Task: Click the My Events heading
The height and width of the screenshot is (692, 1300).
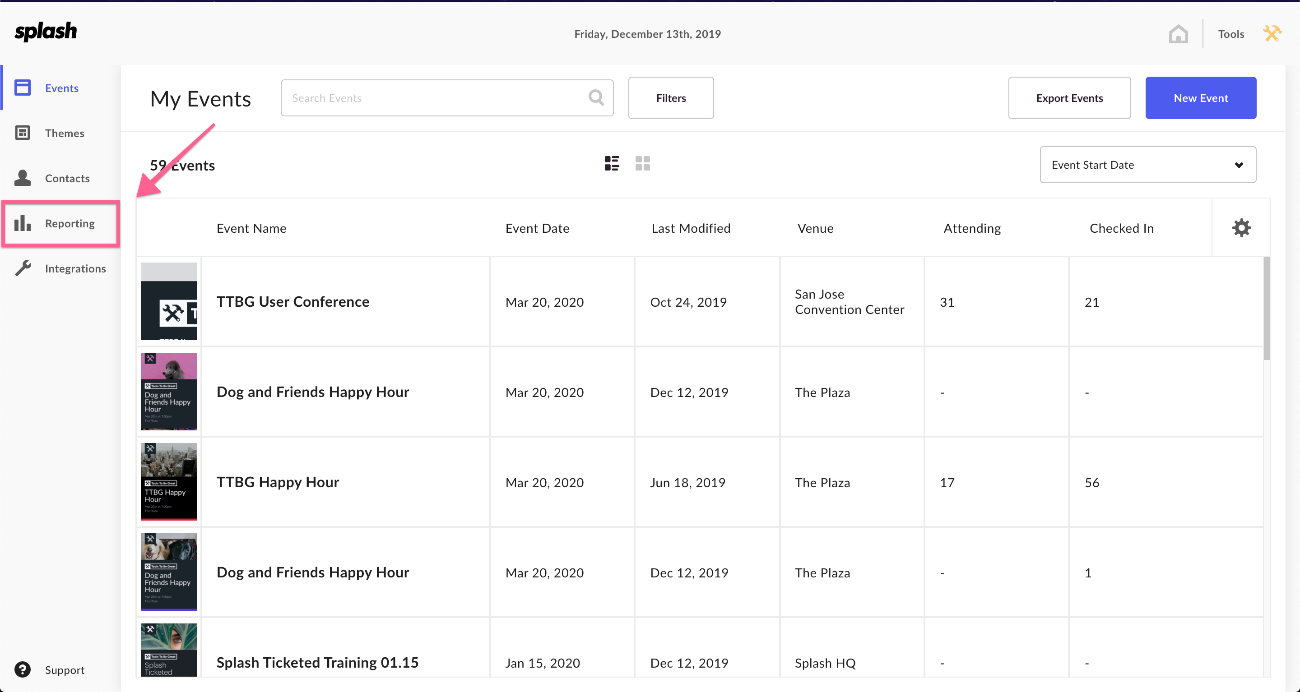Action: (x=200, y=99)
